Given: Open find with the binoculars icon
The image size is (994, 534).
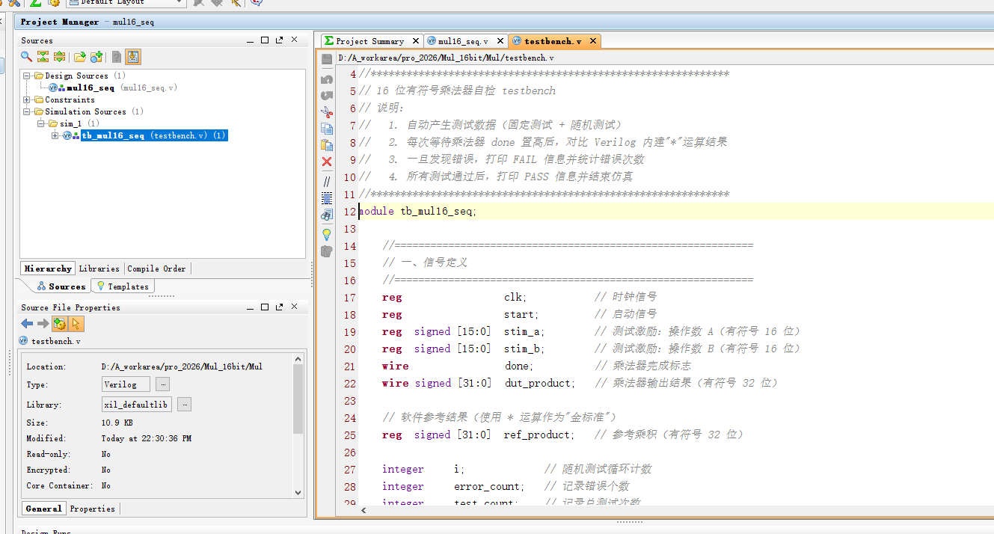Looking at the screenshot, I should pos(327,215).
